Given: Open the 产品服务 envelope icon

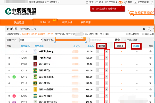Looking at the screenshot, I should point(107,2).
